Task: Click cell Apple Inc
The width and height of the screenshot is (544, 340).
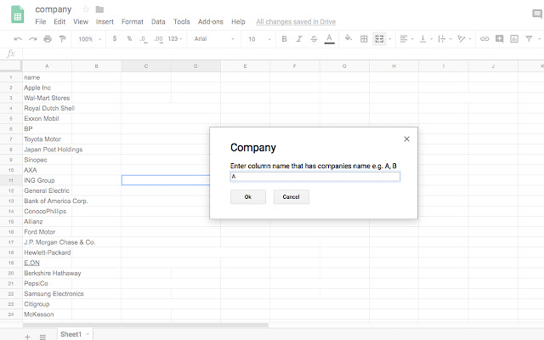Action: 47,88
